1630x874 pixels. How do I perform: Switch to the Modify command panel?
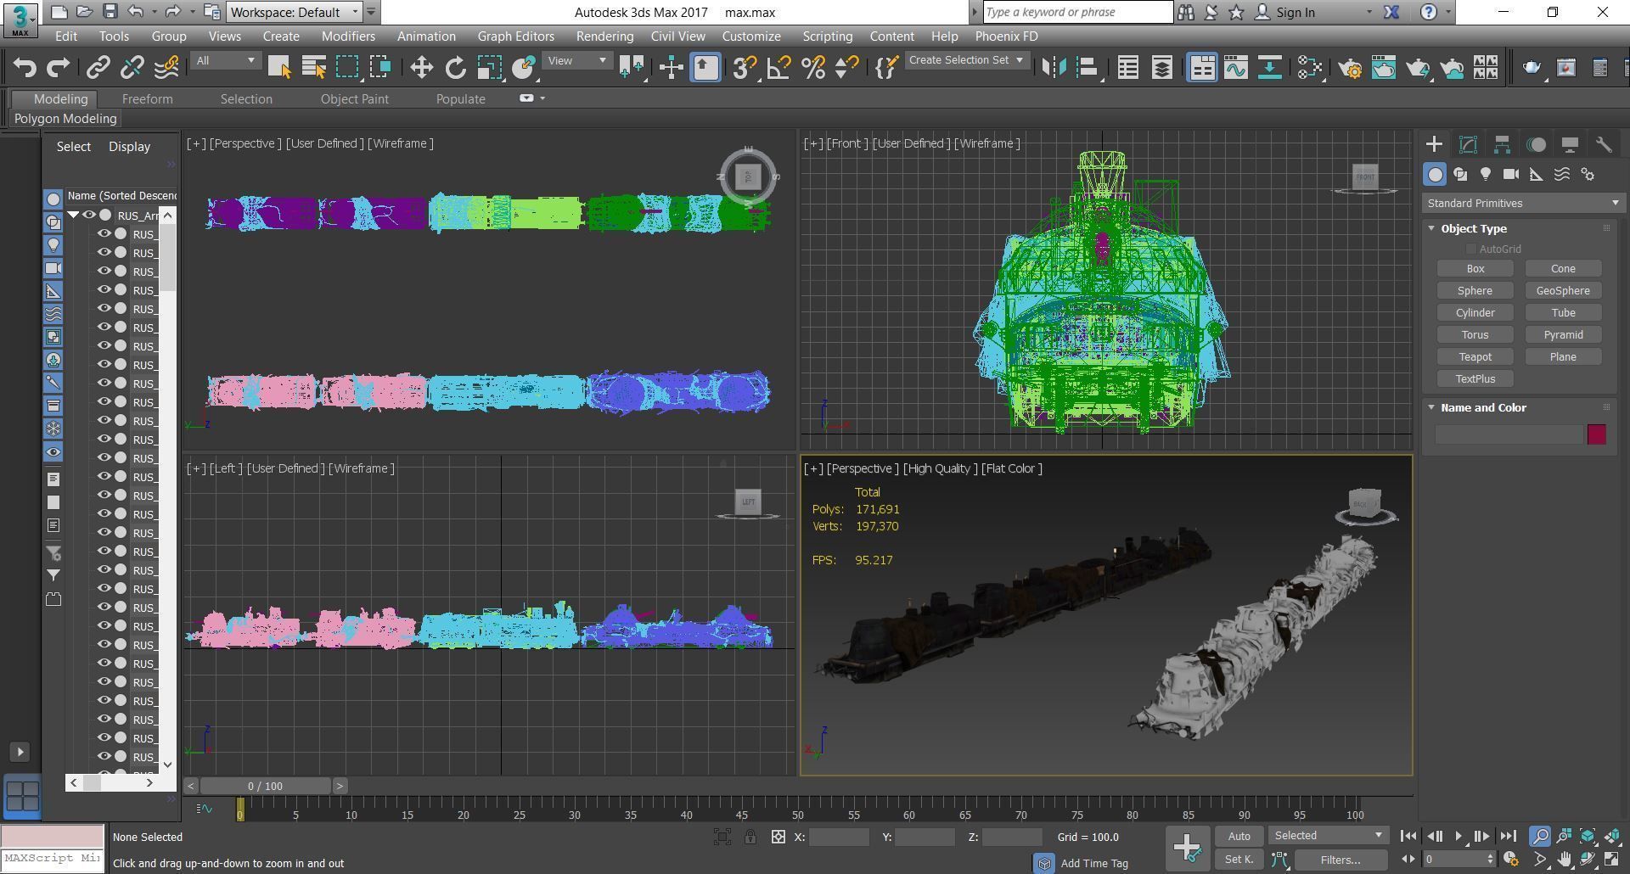point(1468,144)
